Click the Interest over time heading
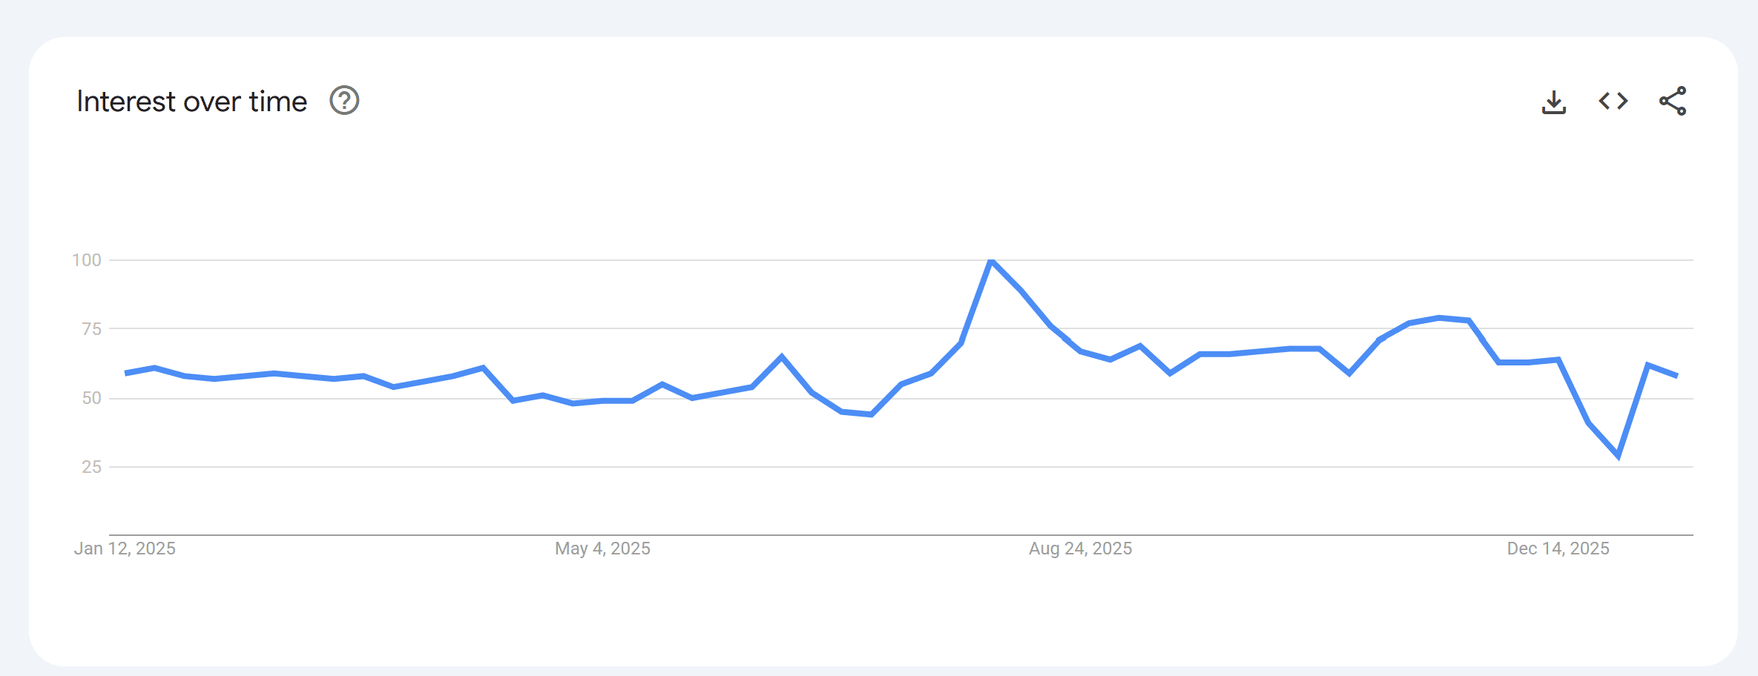Image resolution: width=1758 pixels, height=676 pixels. pos(191,102)
